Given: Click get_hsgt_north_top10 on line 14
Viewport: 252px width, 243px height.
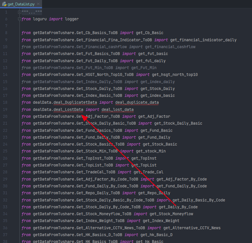Looking at the screenshot, I should coord(175,75).
